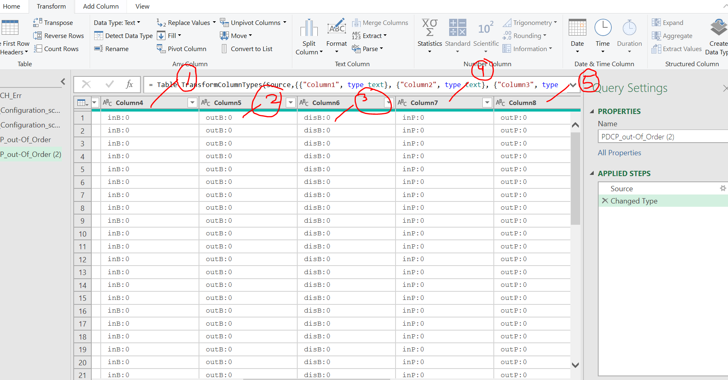
Task: Delete the Changed Type step
Action: tap(605, 201)
